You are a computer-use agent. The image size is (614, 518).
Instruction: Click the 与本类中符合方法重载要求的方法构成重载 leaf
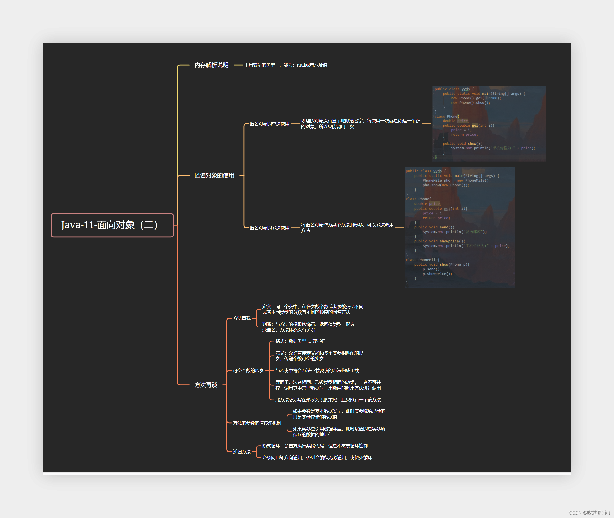tap(317, 371)
